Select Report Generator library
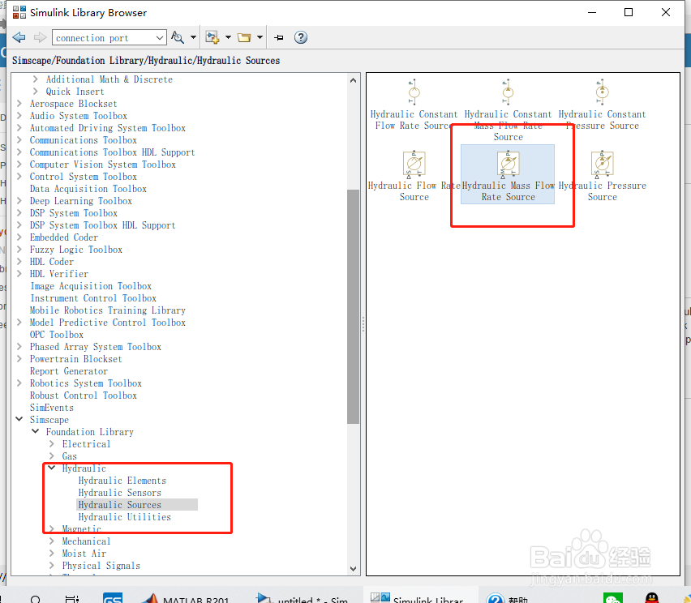 click(x=69, y=371)
